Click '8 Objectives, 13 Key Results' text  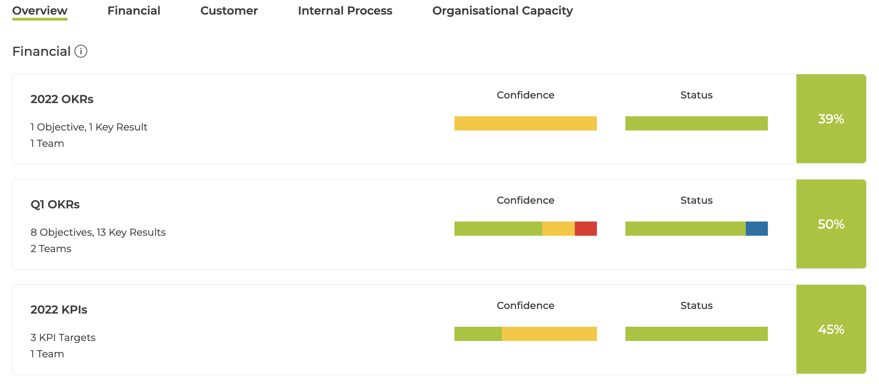pos(98,232)
